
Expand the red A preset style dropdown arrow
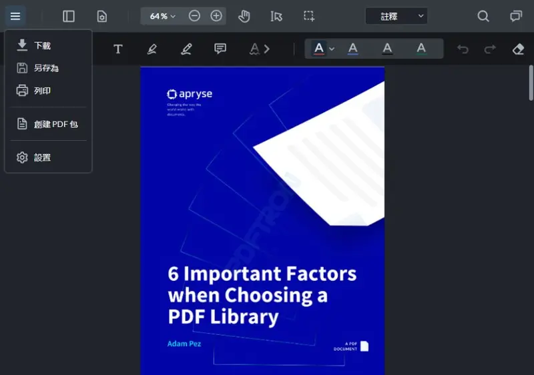332,49
